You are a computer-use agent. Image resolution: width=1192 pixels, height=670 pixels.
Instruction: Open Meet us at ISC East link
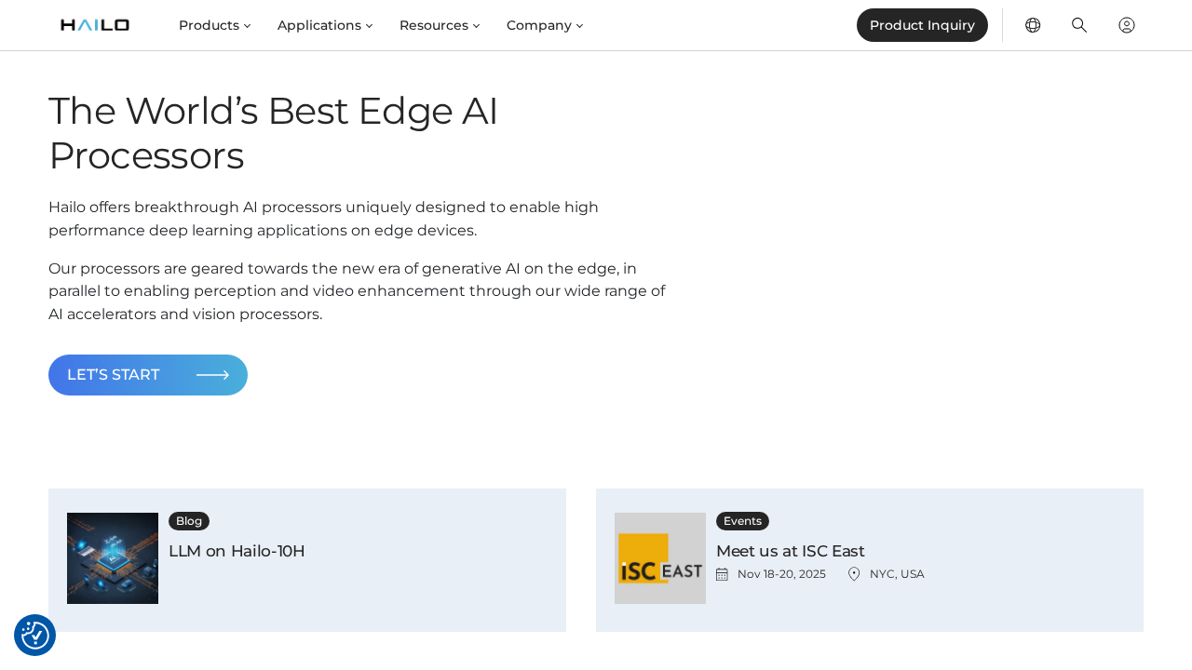(x=790, y=551)
